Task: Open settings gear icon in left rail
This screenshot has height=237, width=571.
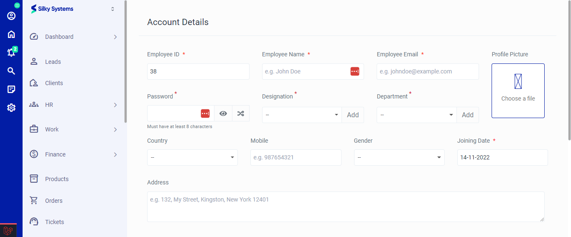Action: click(11, 108)
